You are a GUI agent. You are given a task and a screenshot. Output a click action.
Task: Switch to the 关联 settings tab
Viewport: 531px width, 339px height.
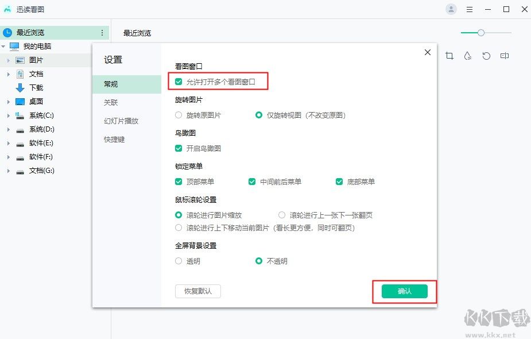110,102
